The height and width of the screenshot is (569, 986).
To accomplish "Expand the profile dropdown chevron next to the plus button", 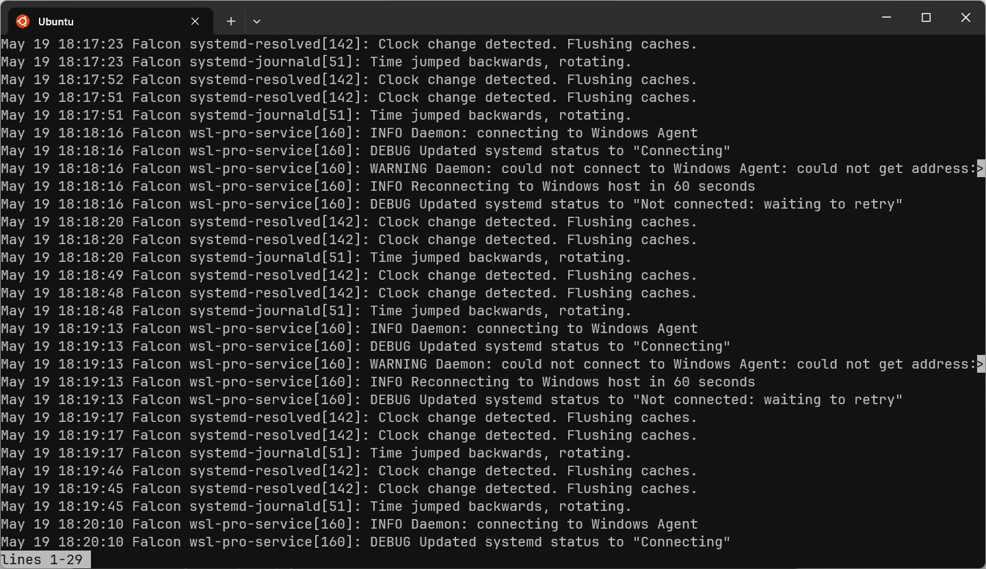I will click(256, 21).
